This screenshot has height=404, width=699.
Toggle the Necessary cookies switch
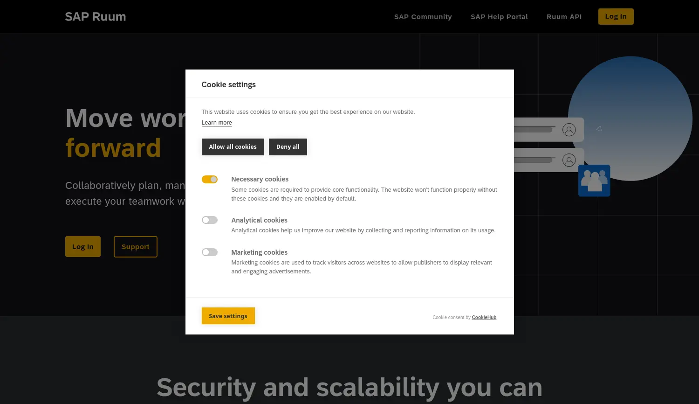pos(210,180)
